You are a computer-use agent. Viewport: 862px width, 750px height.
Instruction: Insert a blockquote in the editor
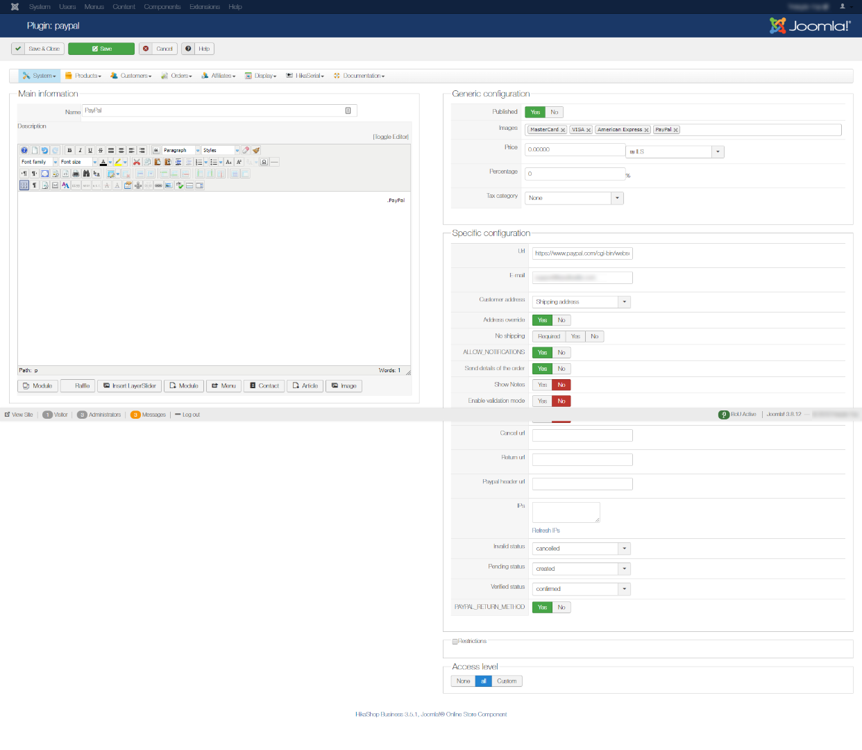[156, 151]
